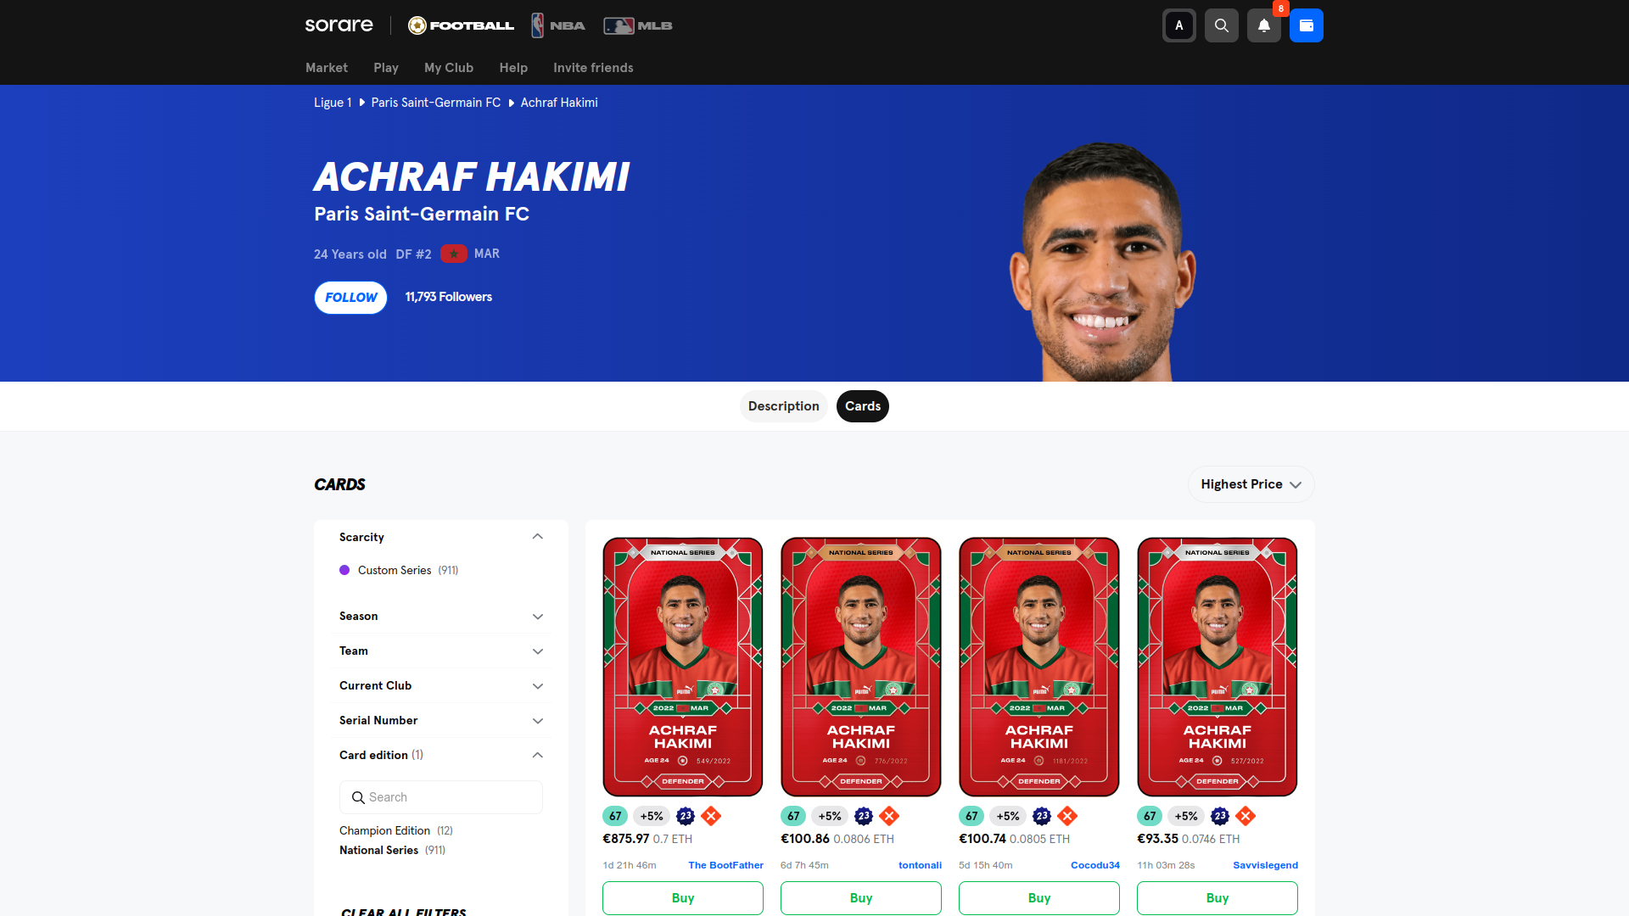Open the search magnifier icon in header

coord(1222,25)
